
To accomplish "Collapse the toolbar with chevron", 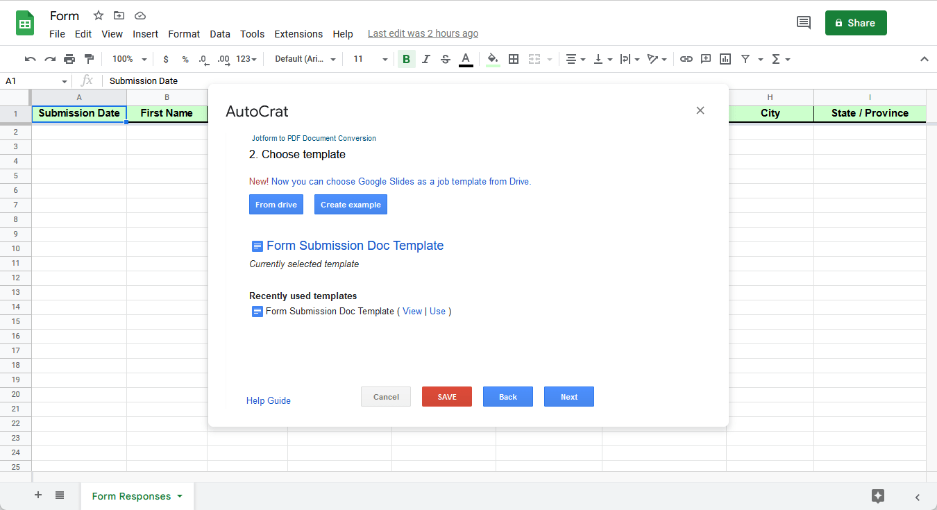I will click(x=924, y=59).
